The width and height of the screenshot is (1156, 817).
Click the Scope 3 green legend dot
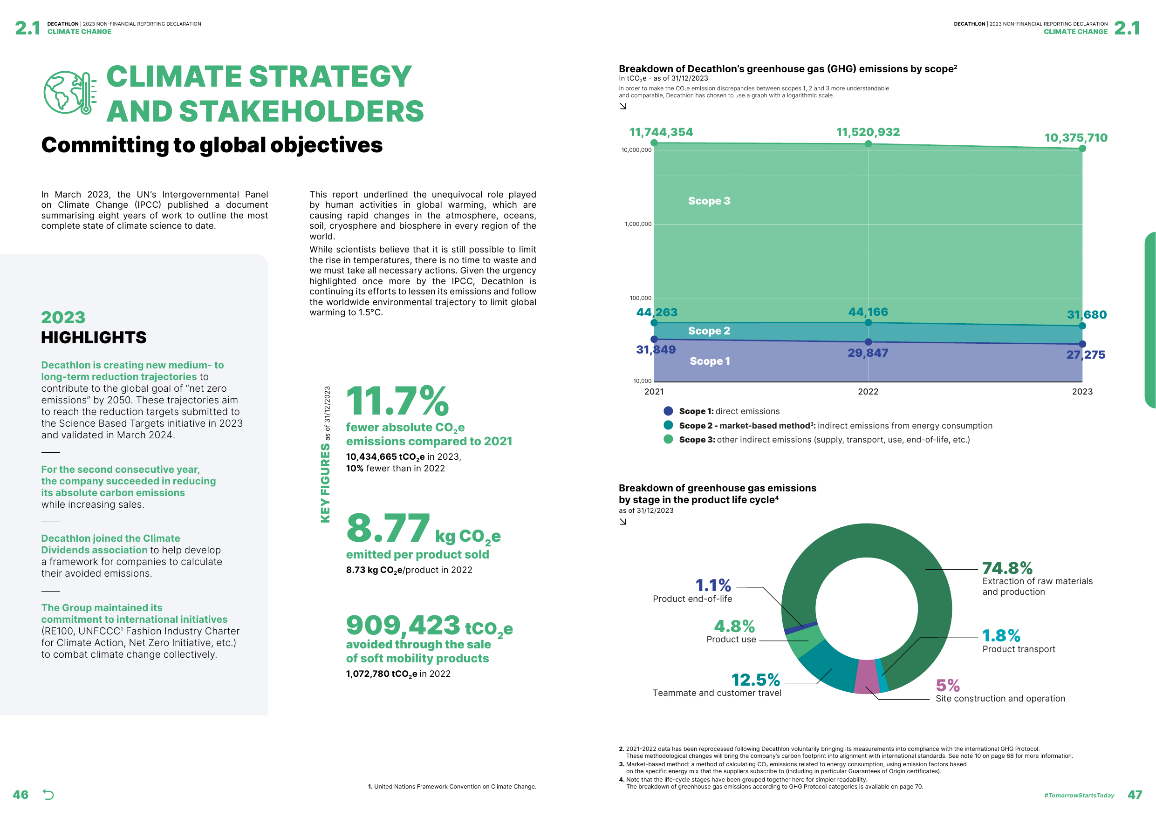[668, 439]
